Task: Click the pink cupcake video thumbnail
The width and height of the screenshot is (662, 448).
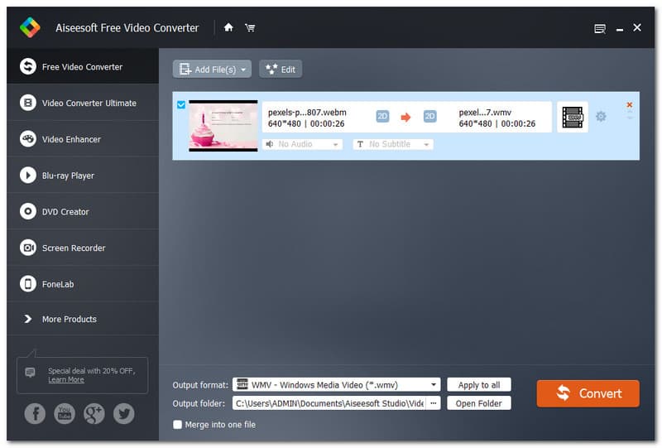Action: 223,125
